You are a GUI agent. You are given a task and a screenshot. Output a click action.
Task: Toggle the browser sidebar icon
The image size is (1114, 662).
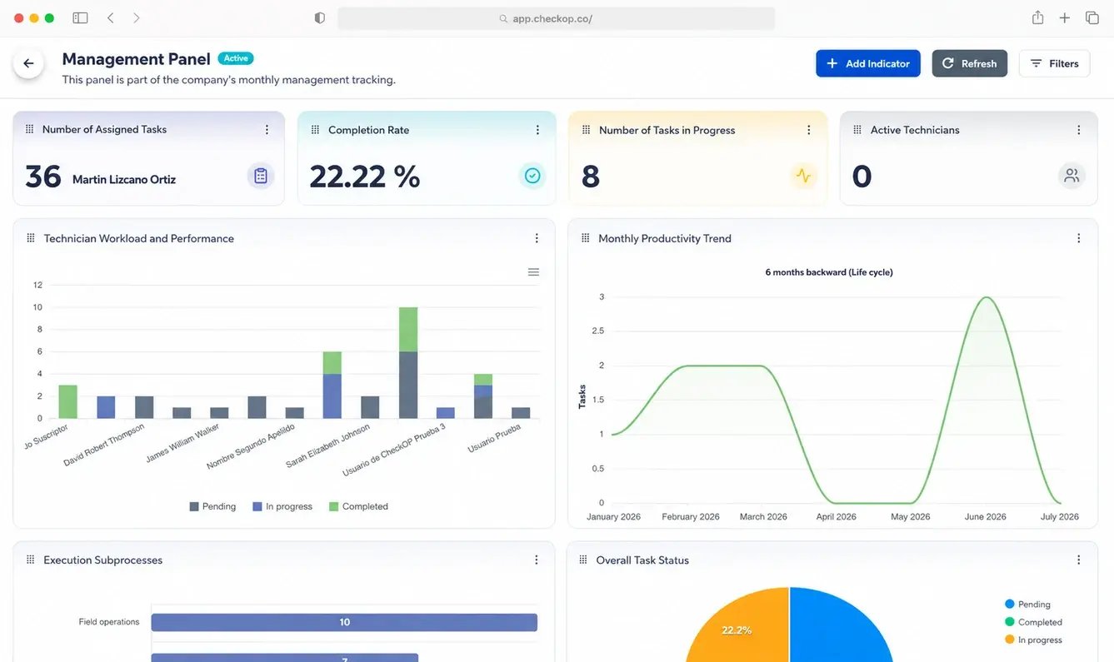pyautogui.click(x=80, y=17)
